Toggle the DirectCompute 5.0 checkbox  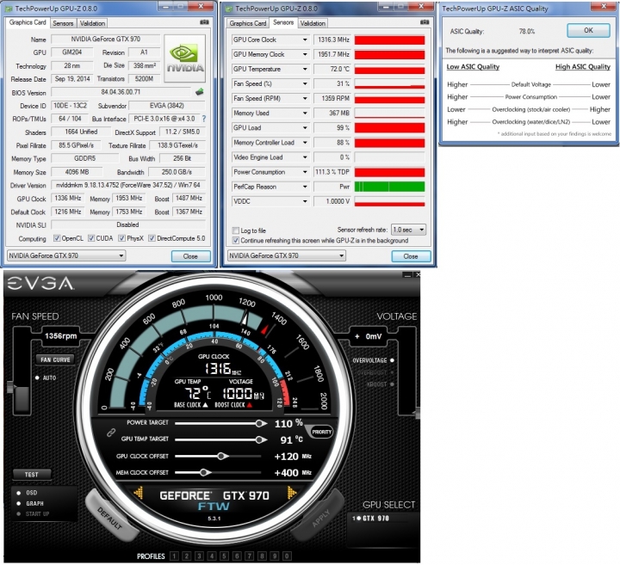pos(152,238)
